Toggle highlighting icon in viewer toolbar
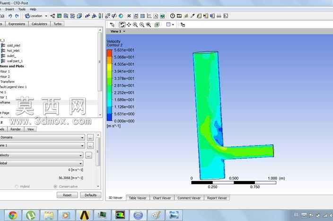 (157, 25)
